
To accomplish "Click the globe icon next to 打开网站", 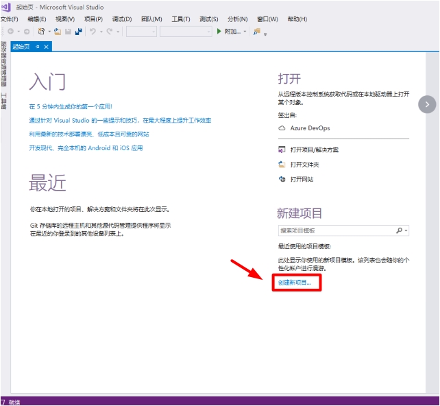I will click(x=282, y=179).
